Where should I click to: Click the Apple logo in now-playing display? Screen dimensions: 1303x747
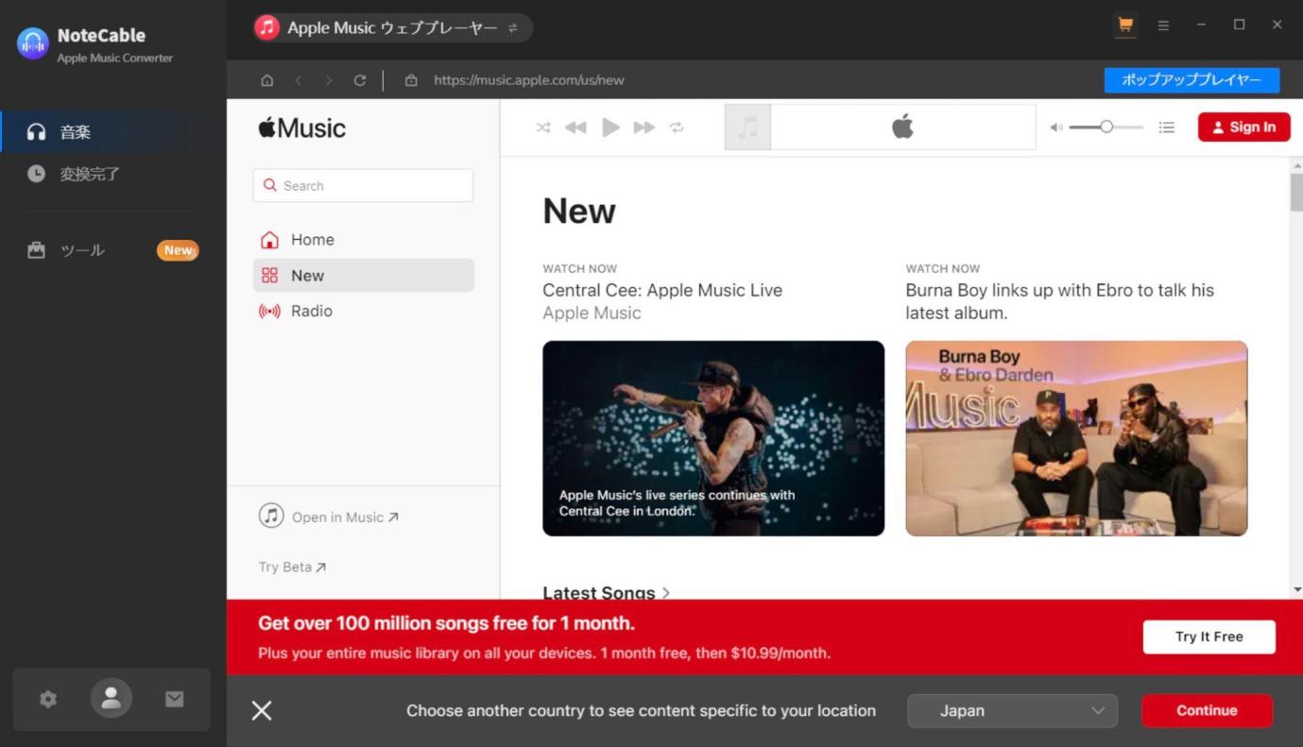tap(902, 127)
